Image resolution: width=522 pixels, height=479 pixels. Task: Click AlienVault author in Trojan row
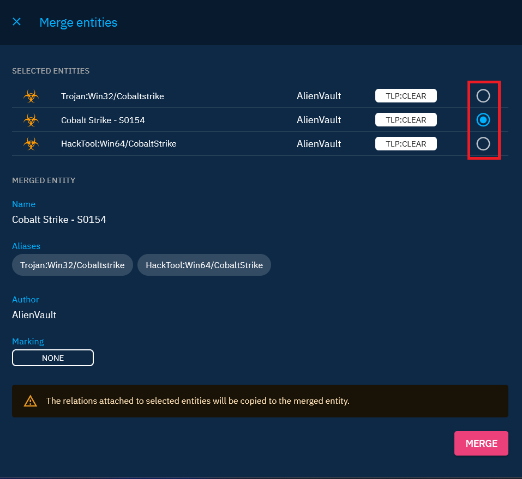point(319,96)
